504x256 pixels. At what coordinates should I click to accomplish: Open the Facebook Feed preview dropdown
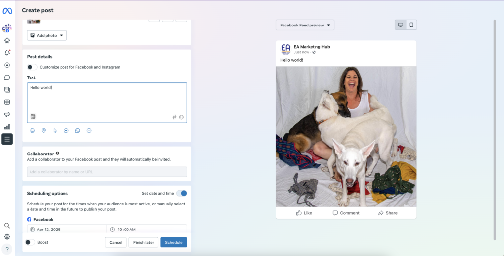[305, 25]
